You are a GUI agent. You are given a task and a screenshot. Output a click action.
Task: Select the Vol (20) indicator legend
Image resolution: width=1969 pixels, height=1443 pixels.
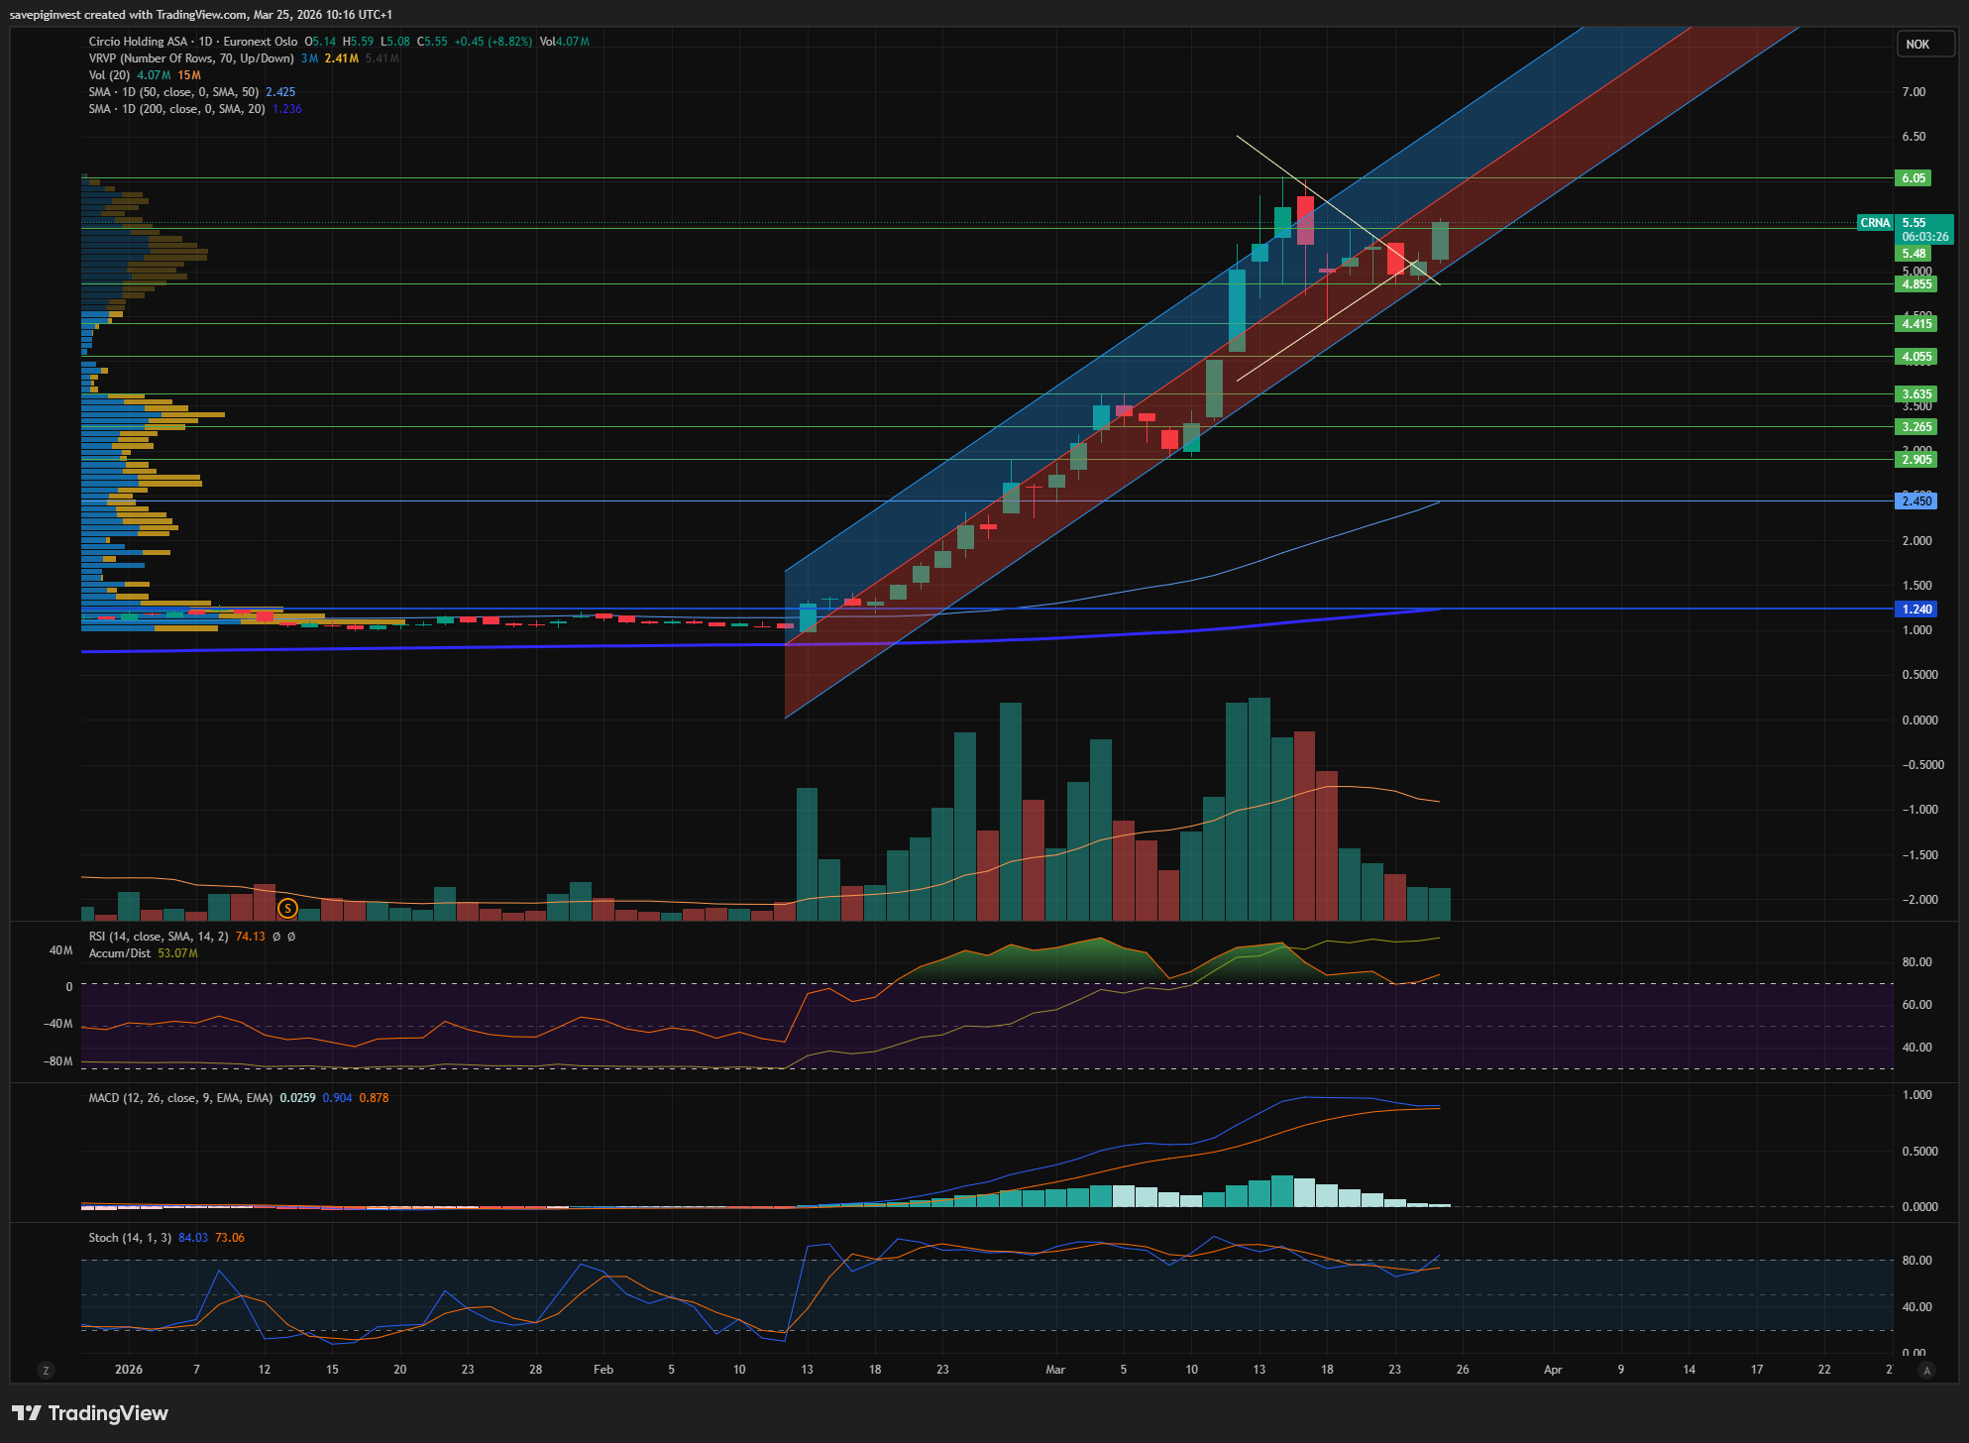pyautogui.click(x=109, y=75)
